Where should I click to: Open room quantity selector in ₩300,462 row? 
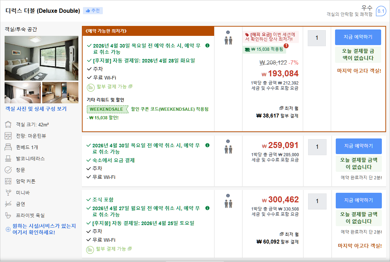317,201
